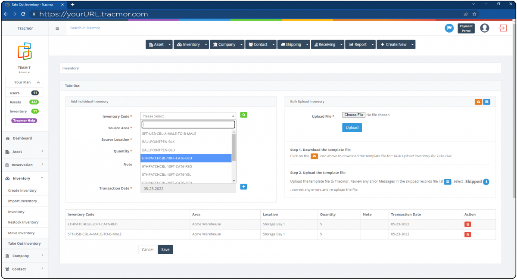Select 5FT-USB-CBL-A-MALE-TO-B-MALE option
The image size is (517, 280).
[x=186, y=134]
